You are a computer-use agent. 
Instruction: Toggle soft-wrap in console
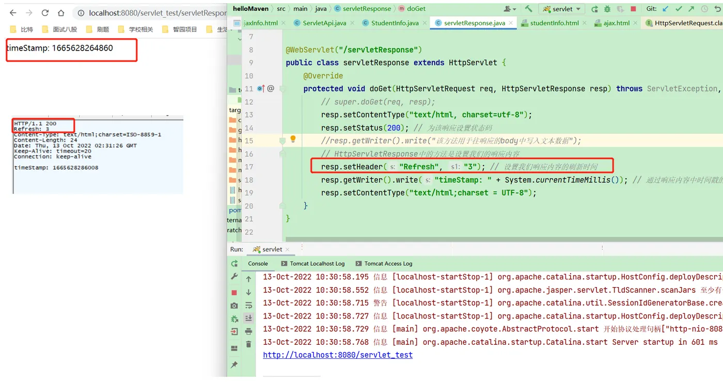(x=248, y=305)
